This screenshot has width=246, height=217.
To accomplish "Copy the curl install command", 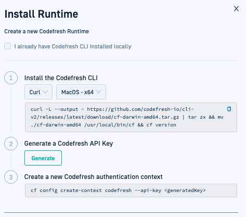I will pos(229,109).
